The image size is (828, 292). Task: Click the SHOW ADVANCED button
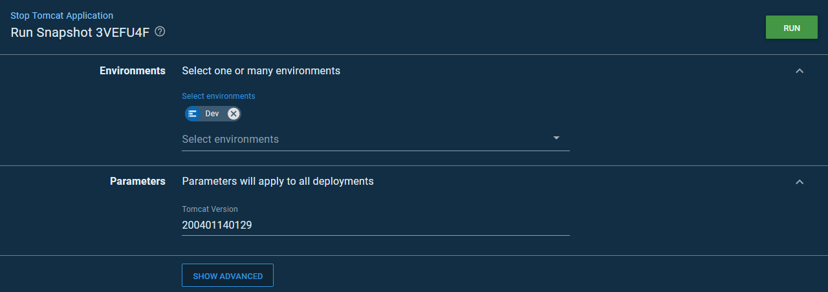click(x=228, y=276)
